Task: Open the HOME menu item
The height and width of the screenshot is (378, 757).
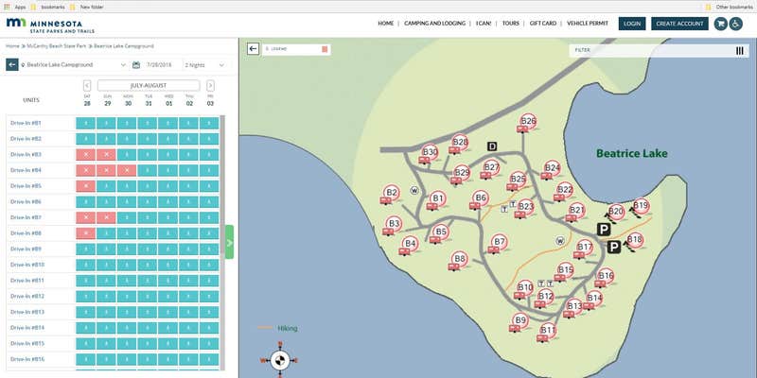Action: (386, 23)
